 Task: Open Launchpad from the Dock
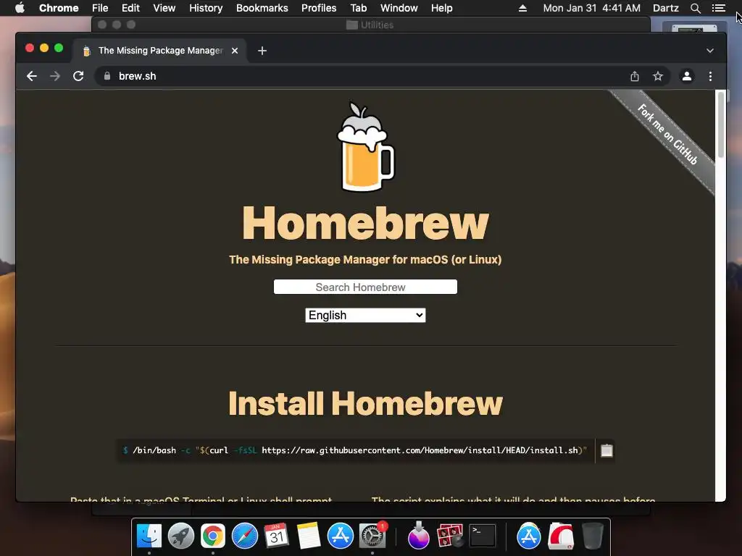(x=180, y=536)
